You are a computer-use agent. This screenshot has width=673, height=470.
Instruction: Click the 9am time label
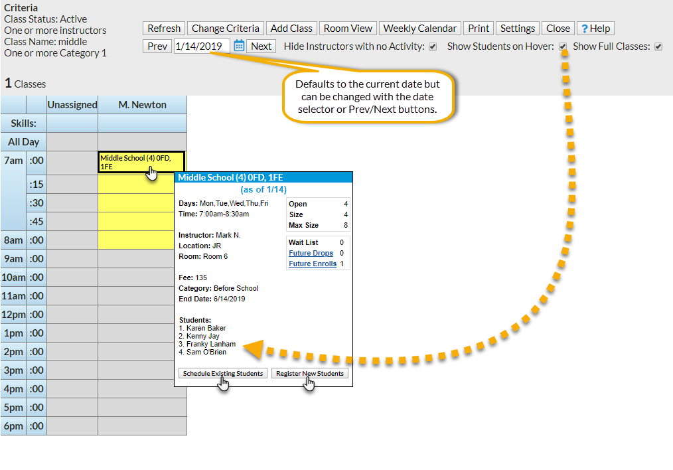pyautogui.click(x=13, y=259)
